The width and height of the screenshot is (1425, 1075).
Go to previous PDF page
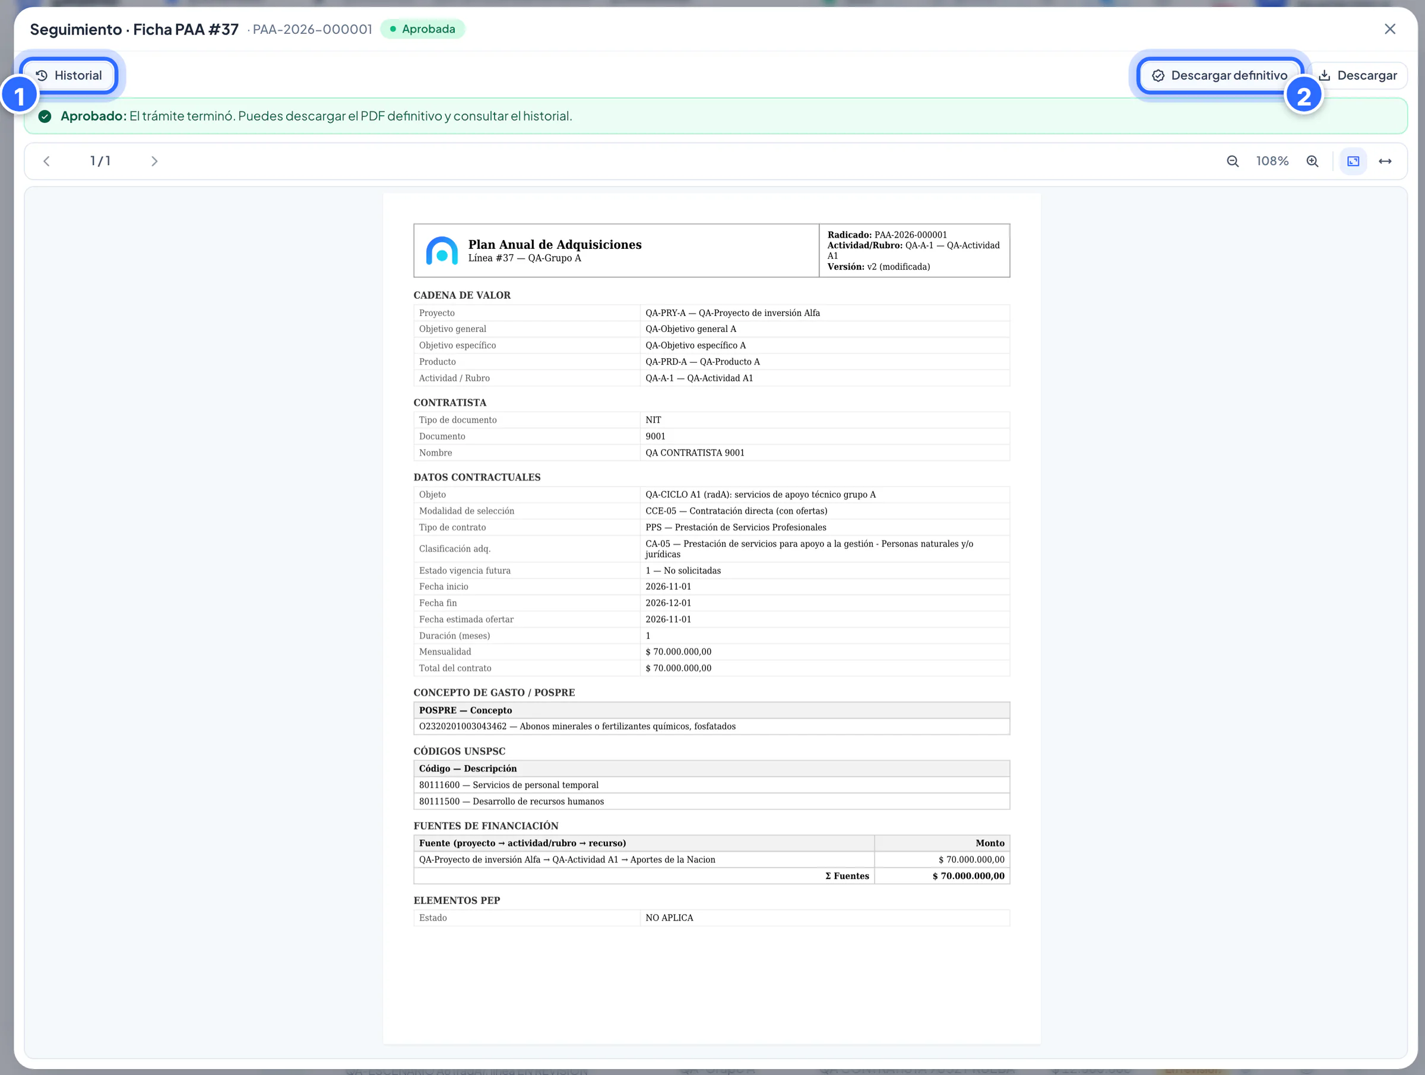coord(46,161)
